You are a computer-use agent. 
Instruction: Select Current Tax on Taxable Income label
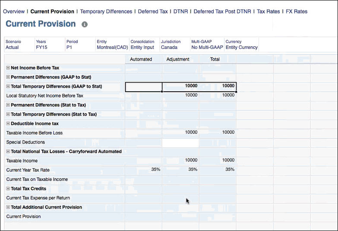coord(37,180)
